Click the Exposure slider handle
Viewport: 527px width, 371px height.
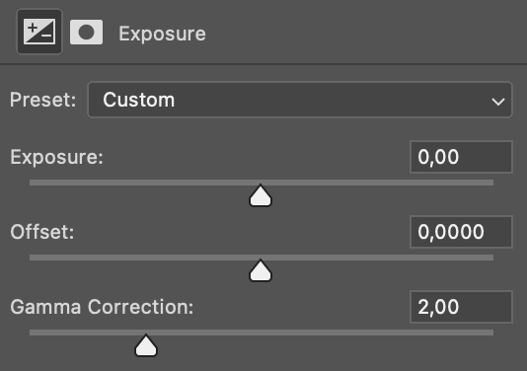point(261,195)
